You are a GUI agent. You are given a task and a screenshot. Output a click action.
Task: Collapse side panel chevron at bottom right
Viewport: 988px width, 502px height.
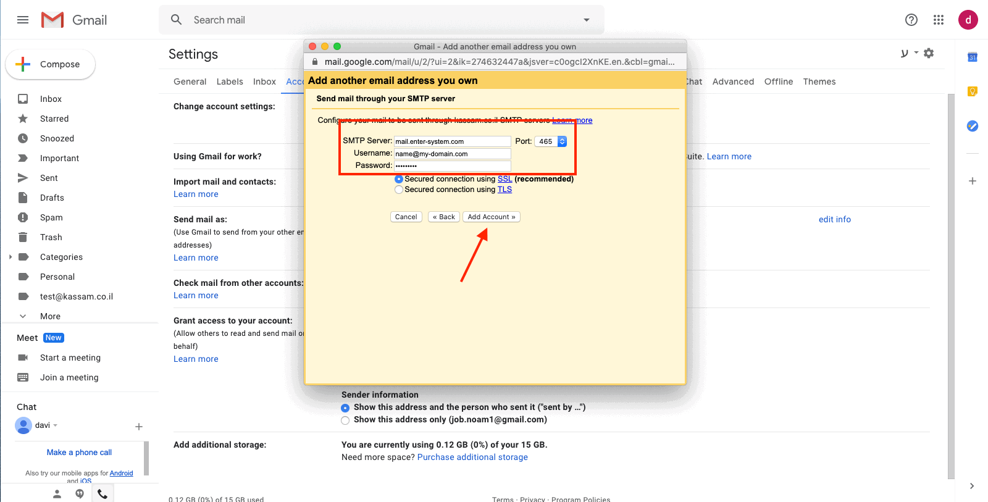click(972, 486)
